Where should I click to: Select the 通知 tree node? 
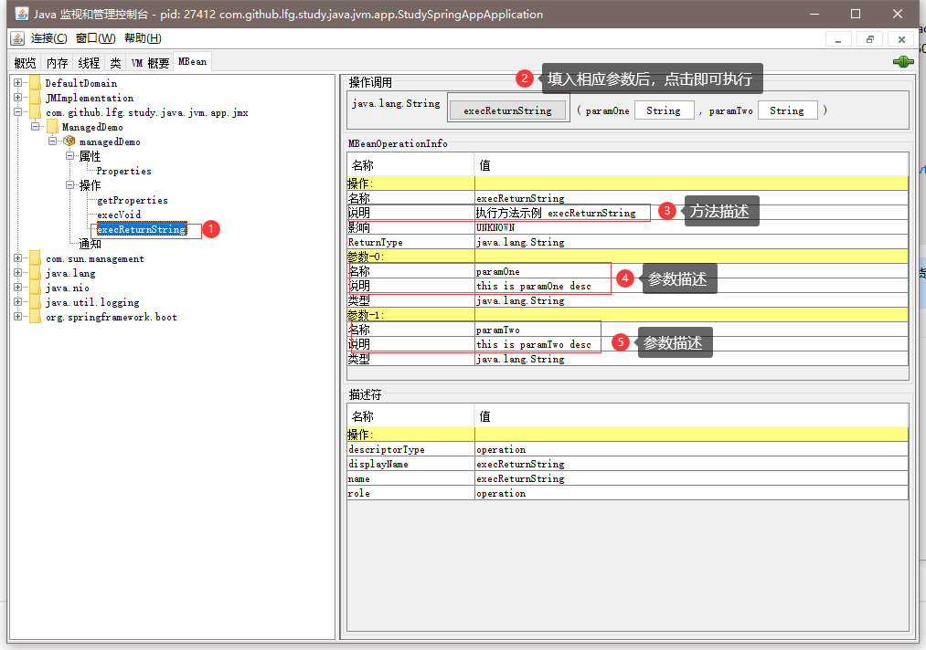[x=90, y=244]
